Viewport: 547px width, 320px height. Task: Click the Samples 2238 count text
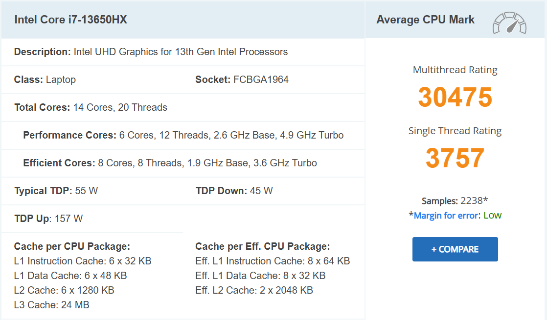point(455,200)
